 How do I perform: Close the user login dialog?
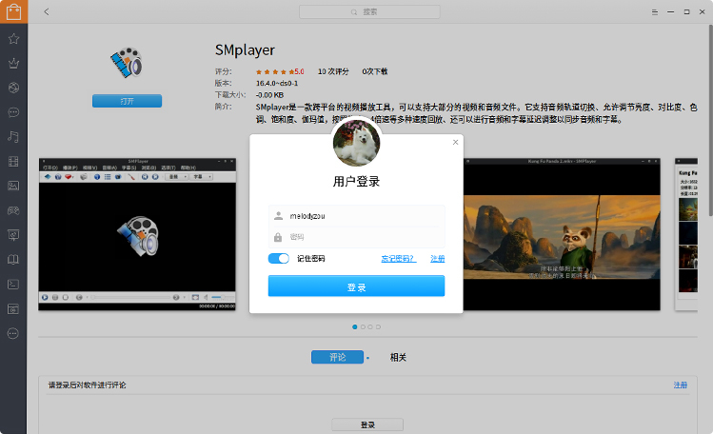[455, 142]
